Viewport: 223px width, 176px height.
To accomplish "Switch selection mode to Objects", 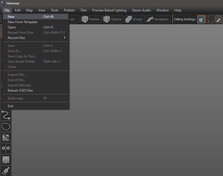I will point(113,19).
